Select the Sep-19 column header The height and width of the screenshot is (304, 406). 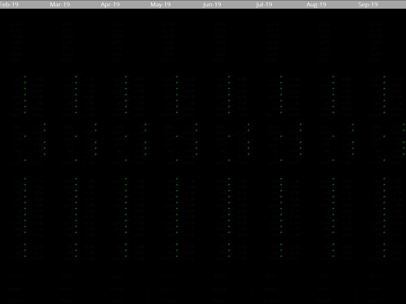pos(368,4)
